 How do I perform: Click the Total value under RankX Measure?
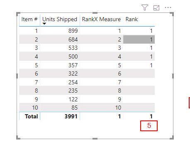119,116
